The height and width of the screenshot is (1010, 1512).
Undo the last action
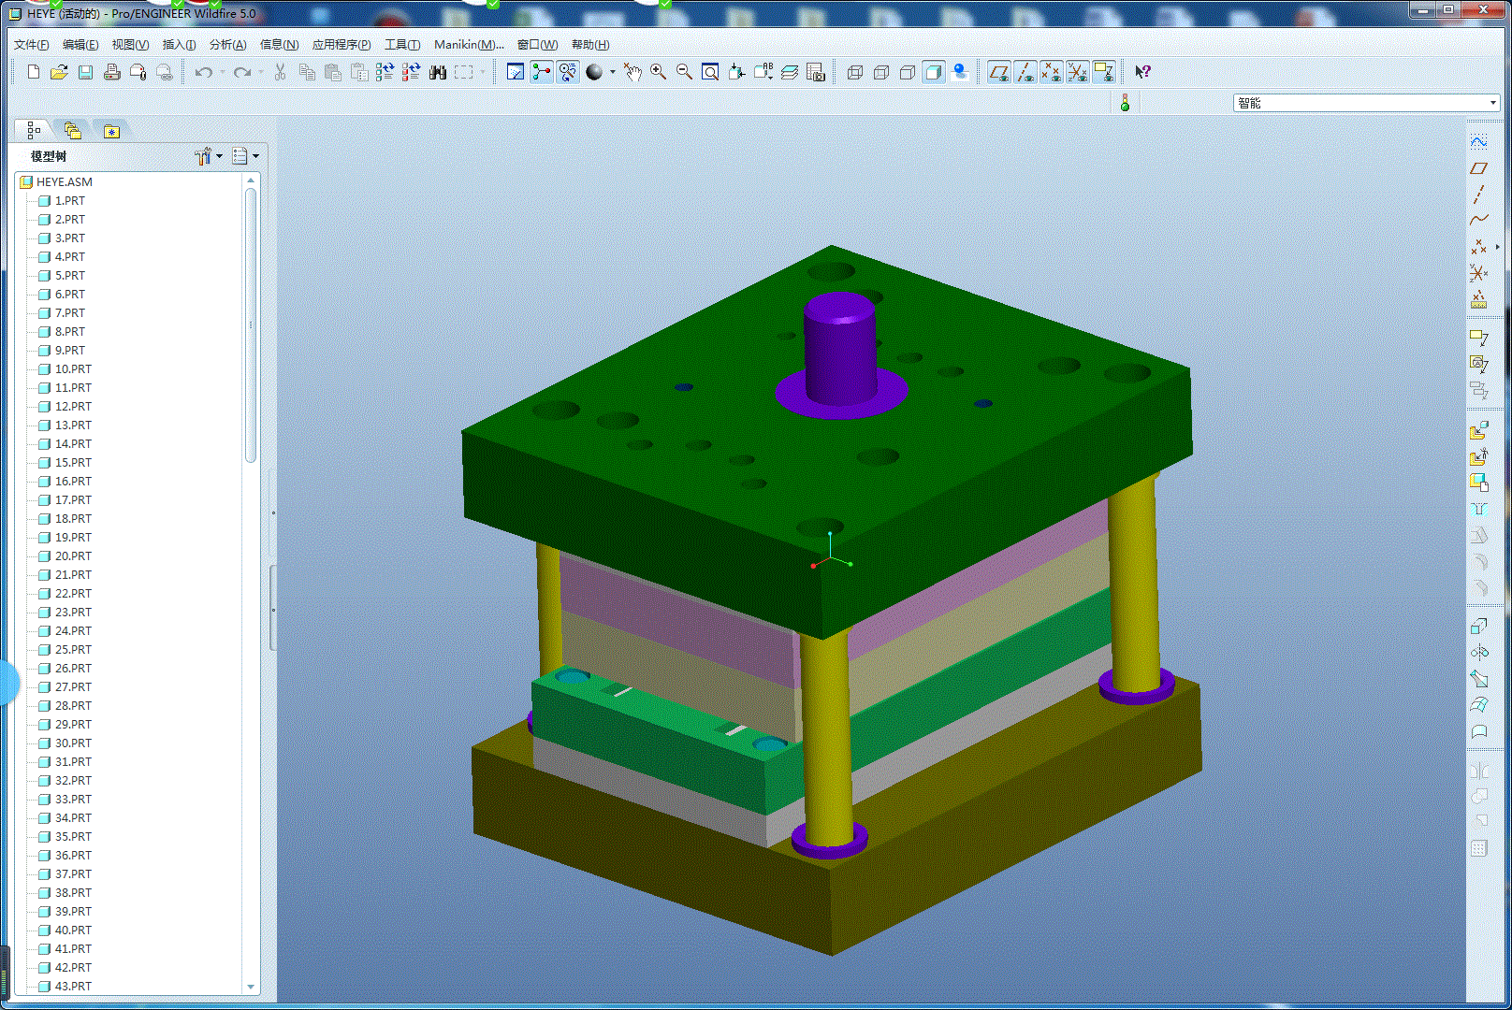(203, 72)
